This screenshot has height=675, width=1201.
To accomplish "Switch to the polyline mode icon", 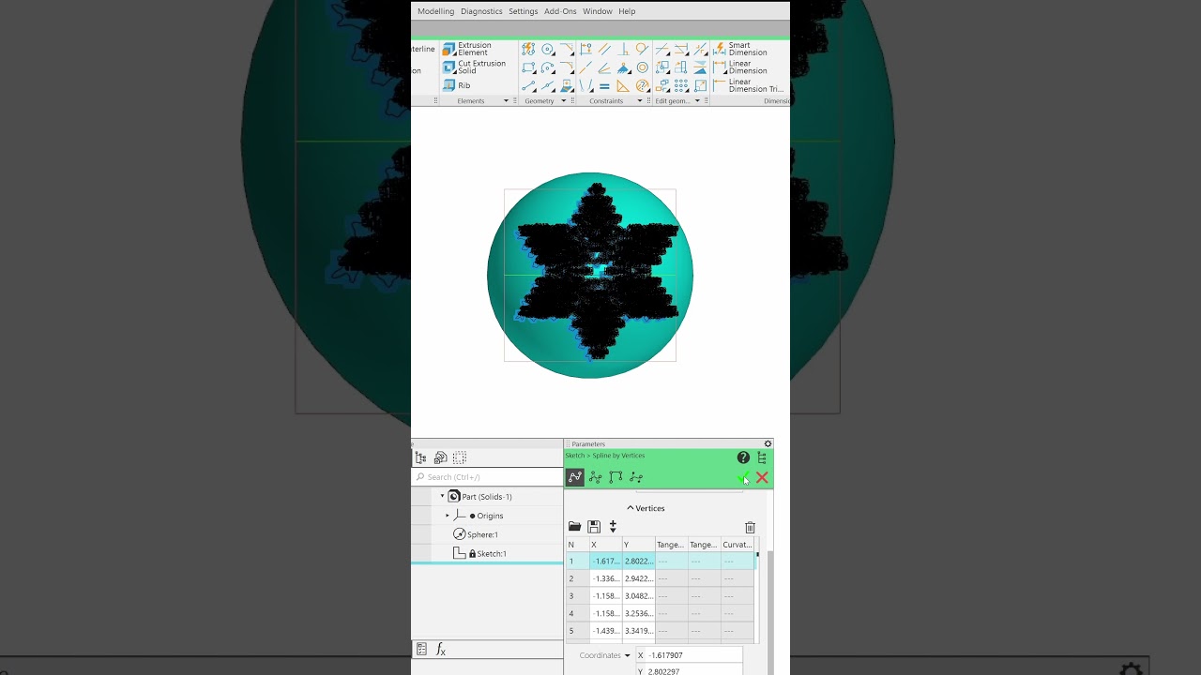I will coord(616,477).
